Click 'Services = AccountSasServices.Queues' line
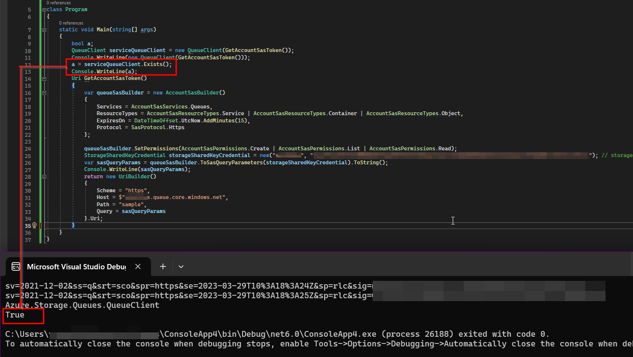Viewport: 633px width, 357px height. (x=155, y=106)
